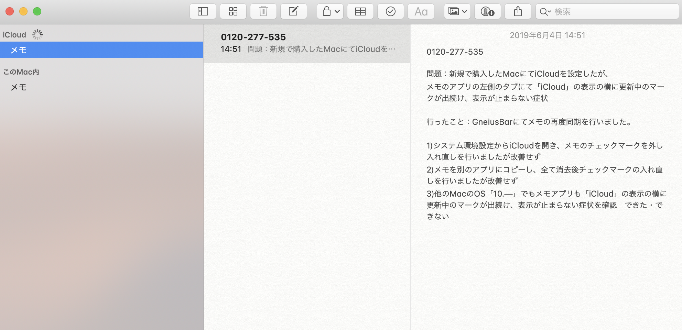Toggle the folder sidebar visibility

pyautogui.click(x=203, y=12)
